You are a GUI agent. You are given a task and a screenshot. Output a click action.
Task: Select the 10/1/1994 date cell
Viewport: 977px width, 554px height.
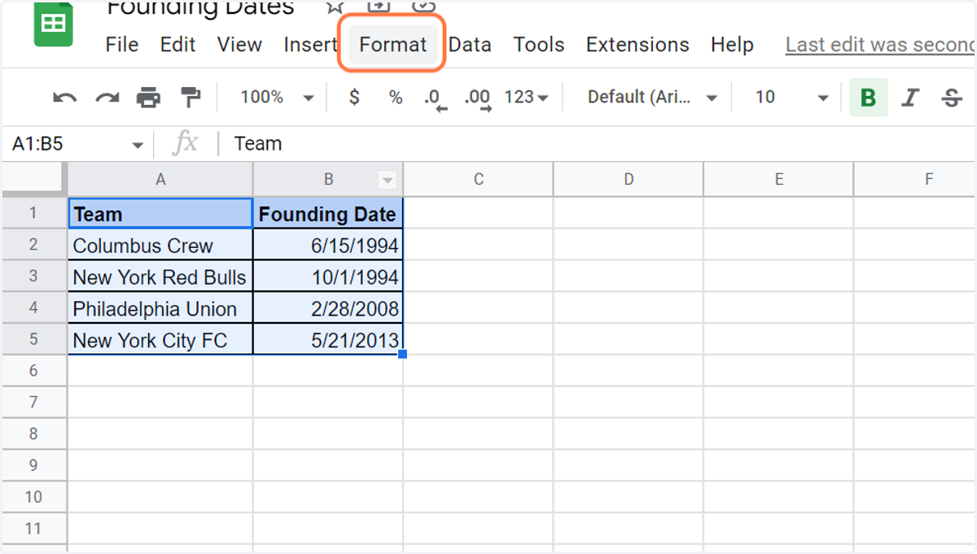click(x=328, y=277)
